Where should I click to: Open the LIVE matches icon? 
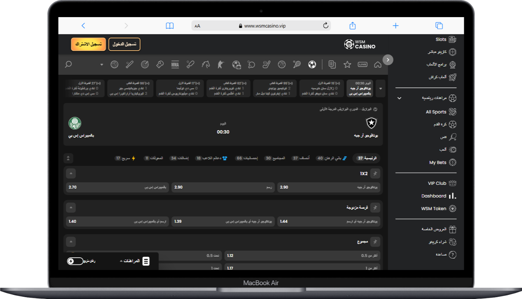[x=362, y=64]
